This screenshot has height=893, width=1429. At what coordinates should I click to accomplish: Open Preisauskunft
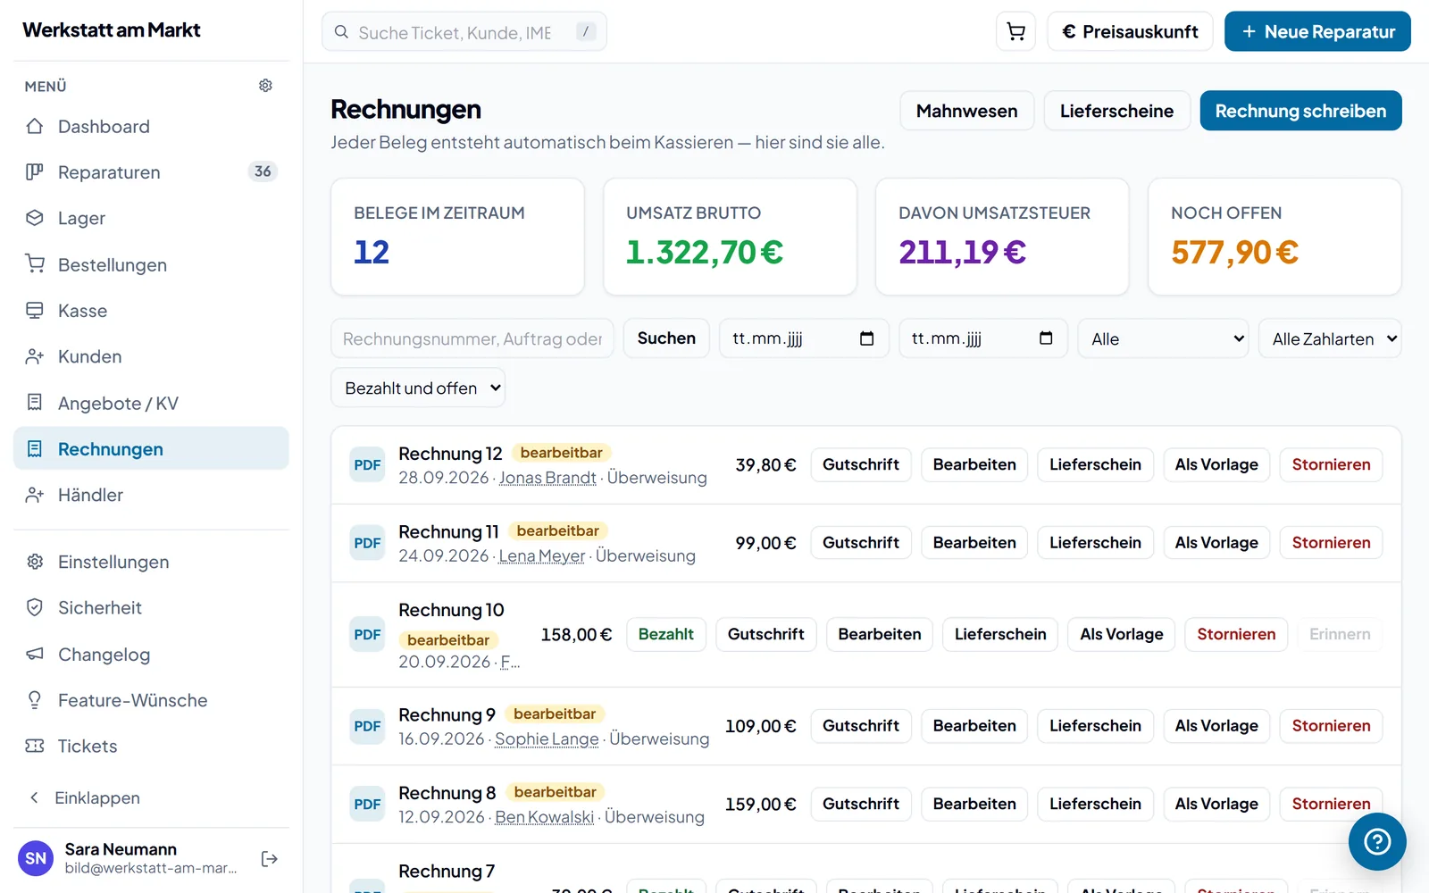pyautogui.click(x=1130, y=32)
